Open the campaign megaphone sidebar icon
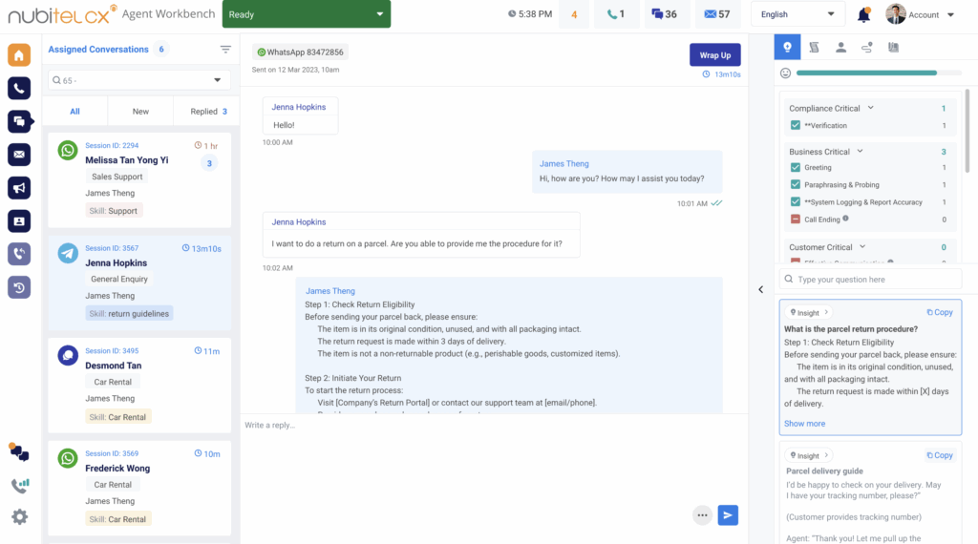978x544 pixels. click(19, 188)
